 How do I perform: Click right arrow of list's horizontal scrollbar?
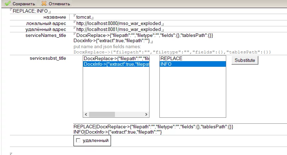pyautogui.click(x=147, y=115)
